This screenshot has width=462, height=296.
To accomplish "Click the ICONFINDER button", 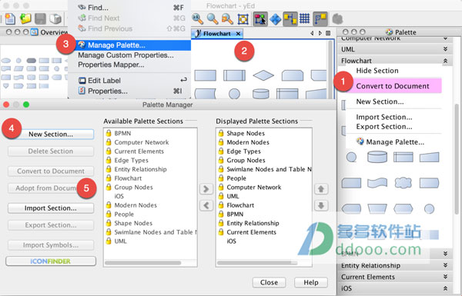I will [x=51, y=261].
